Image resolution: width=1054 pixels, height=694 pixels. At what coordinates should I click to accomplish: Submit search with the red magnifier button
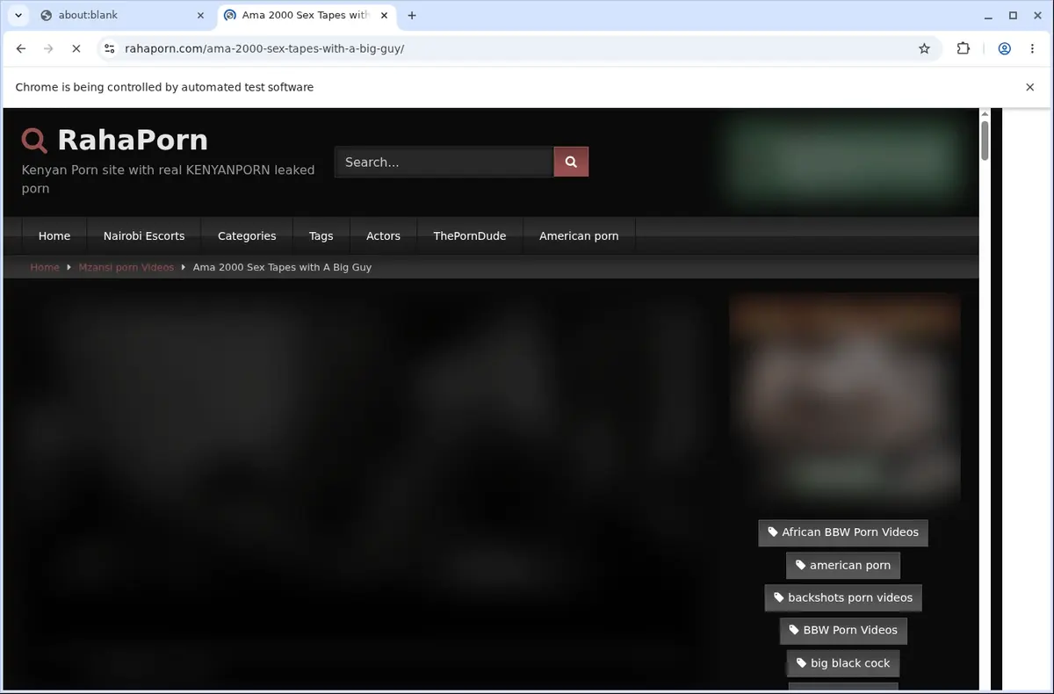coord(571,162)
